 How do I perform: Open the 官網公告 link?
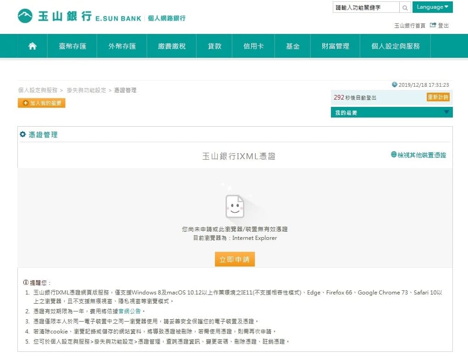click(130, 311)
